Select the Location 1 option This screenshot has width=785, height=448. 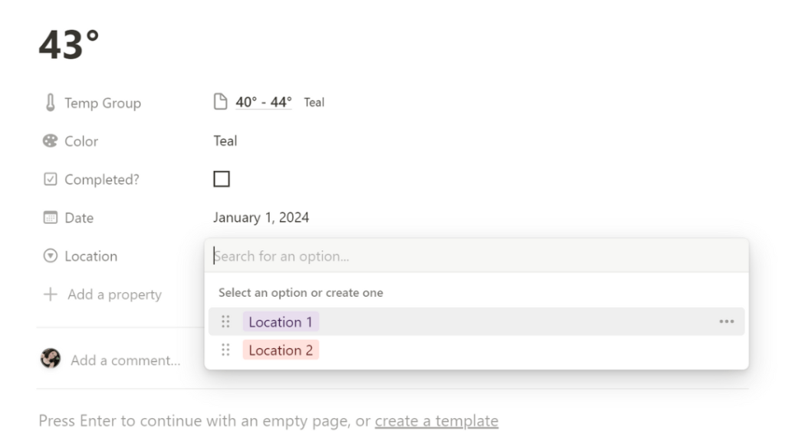click(281, 322)
